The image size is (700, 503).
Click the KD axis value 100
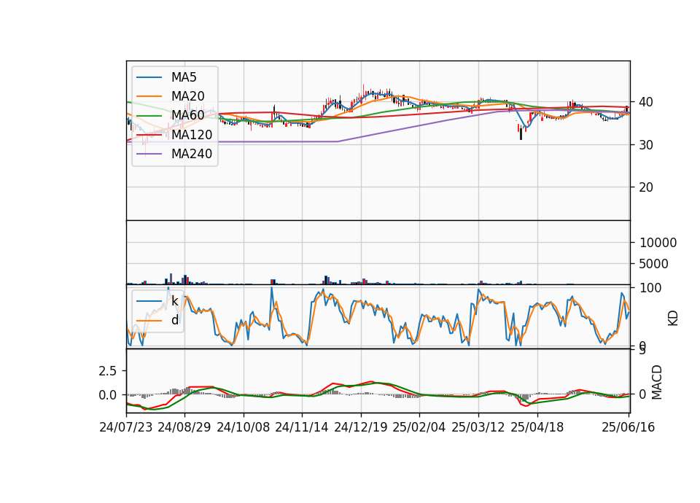coord(650,288)
